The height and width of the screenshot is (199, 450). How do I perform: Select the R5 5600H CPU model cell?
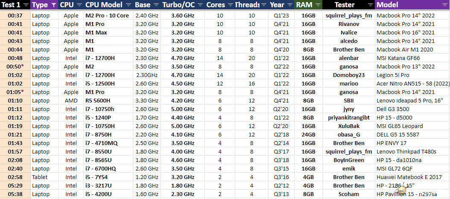(x=108, y=101)
